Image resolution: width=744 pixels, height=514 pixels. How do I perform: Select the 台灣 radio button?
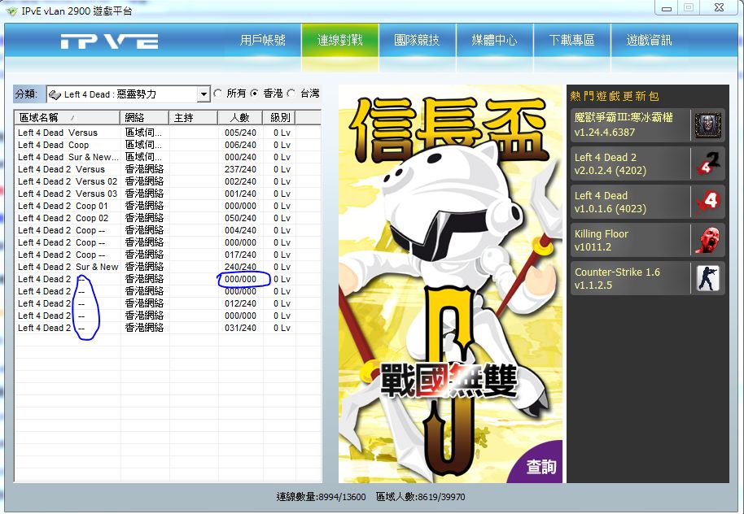(x=291, y=94)
